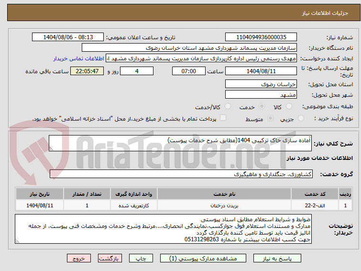Click the quantity cell in بریدن درختان row

click(87, 205)
